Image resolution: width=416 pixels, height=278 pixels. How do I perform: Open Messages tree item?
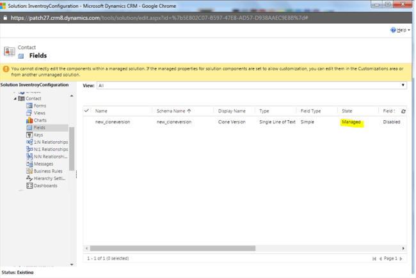[44, 164]
